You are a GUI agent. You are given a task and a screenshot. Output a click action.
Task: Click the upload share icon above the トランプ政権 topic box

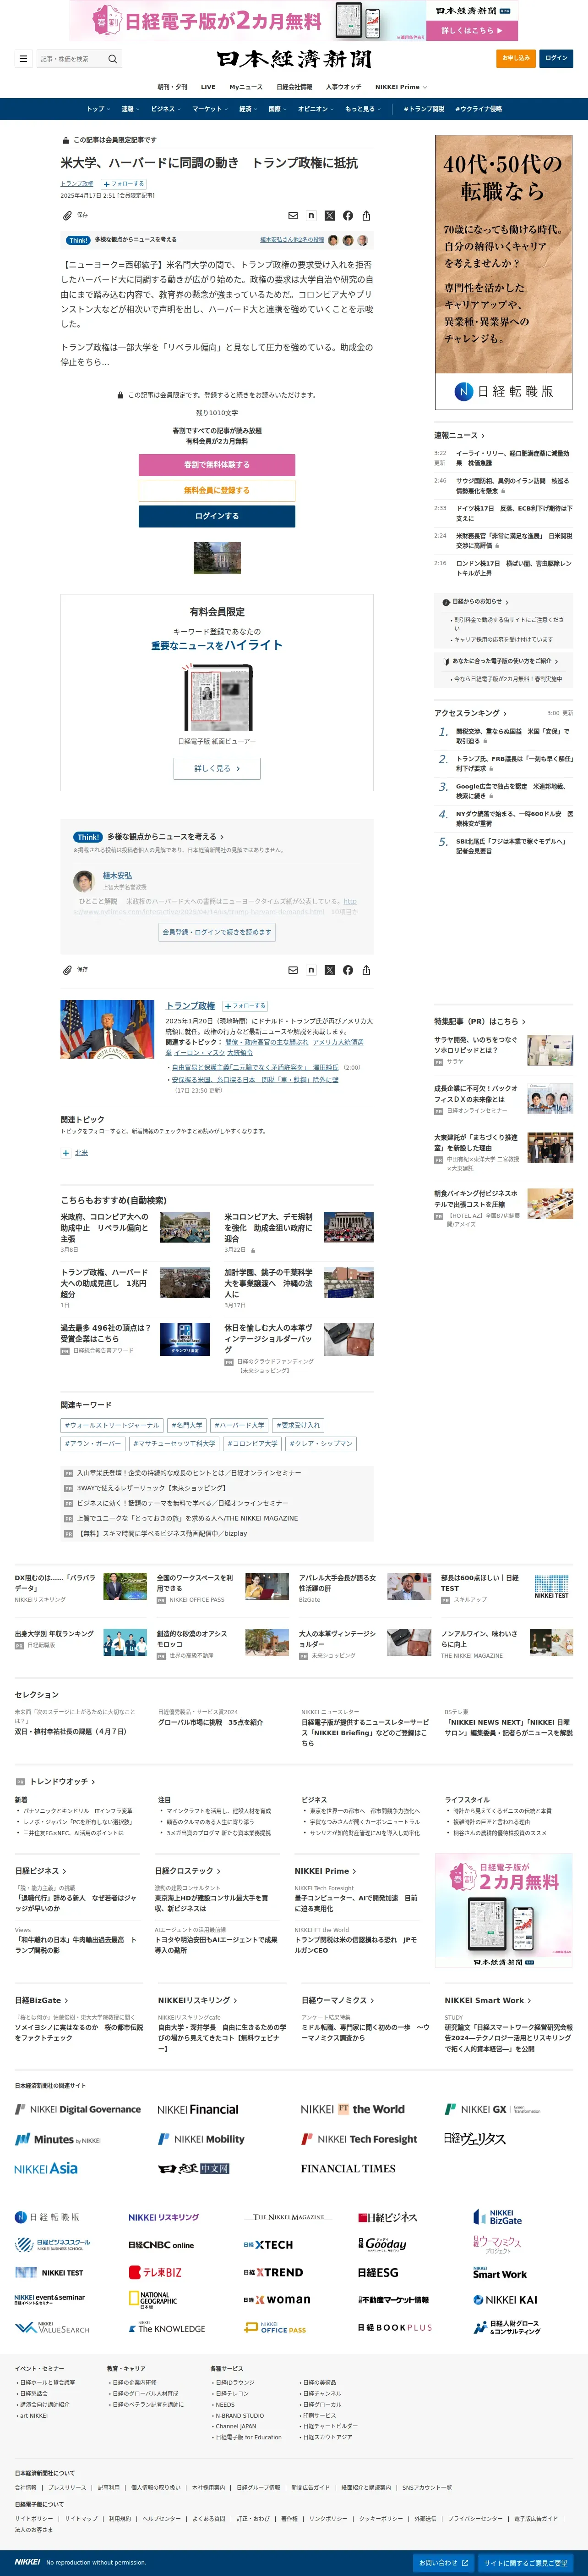pyautogui.click(x=366, y=969)
